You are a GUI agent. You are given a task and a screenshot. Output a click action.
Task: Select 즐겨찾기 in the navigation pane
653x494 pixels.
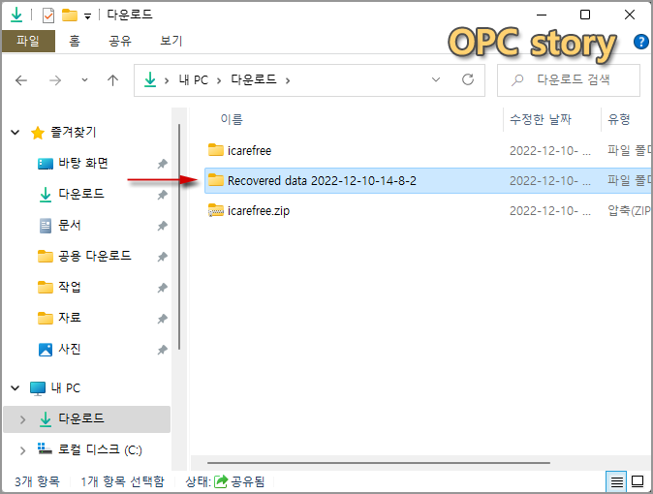[x=74, y=133]
